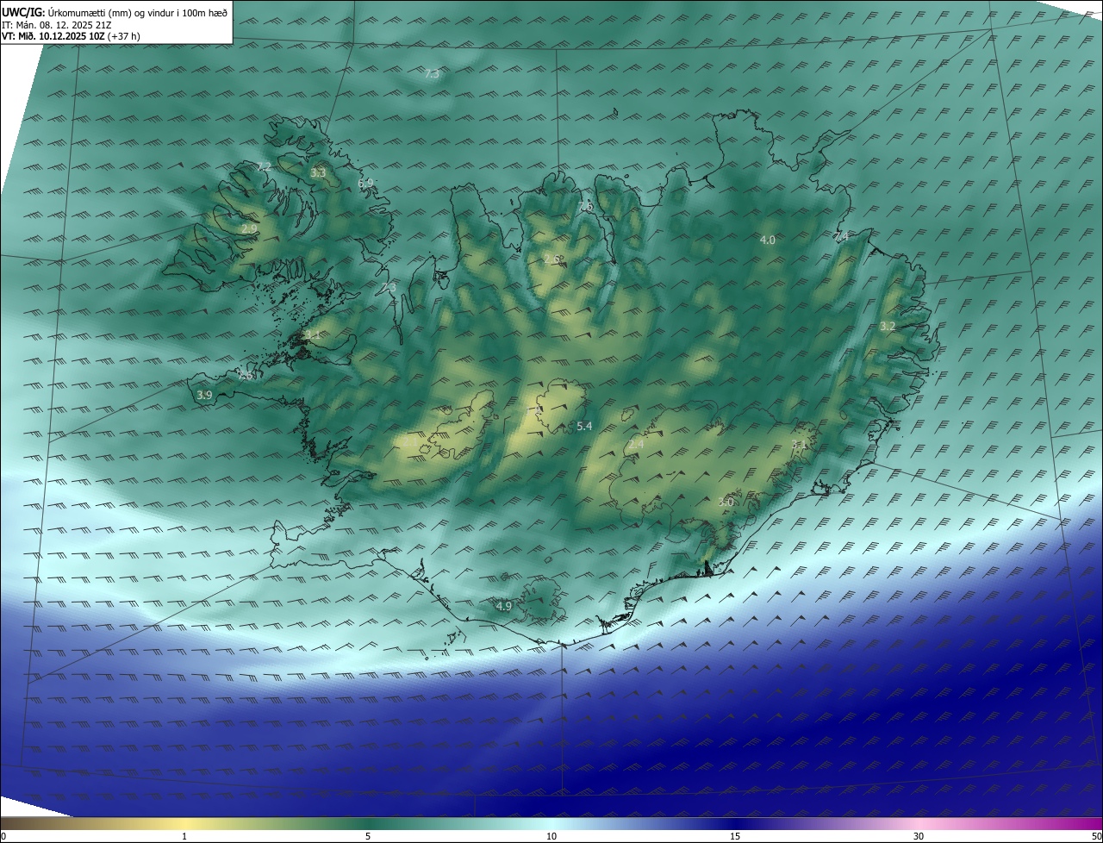Click color scale tick label 10

(551, 836)
